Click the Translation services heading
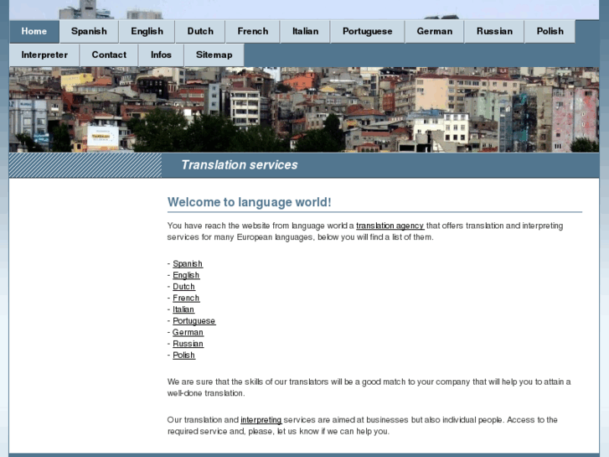This screenshot has height=457, width=609. tap(240, 165)
